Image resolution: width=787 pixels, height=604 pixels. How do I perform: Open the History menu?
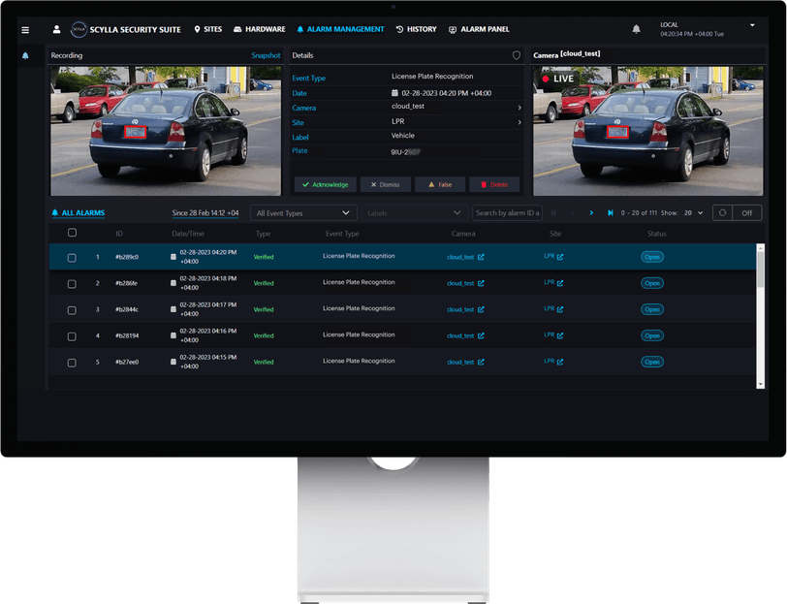point(416,30)
